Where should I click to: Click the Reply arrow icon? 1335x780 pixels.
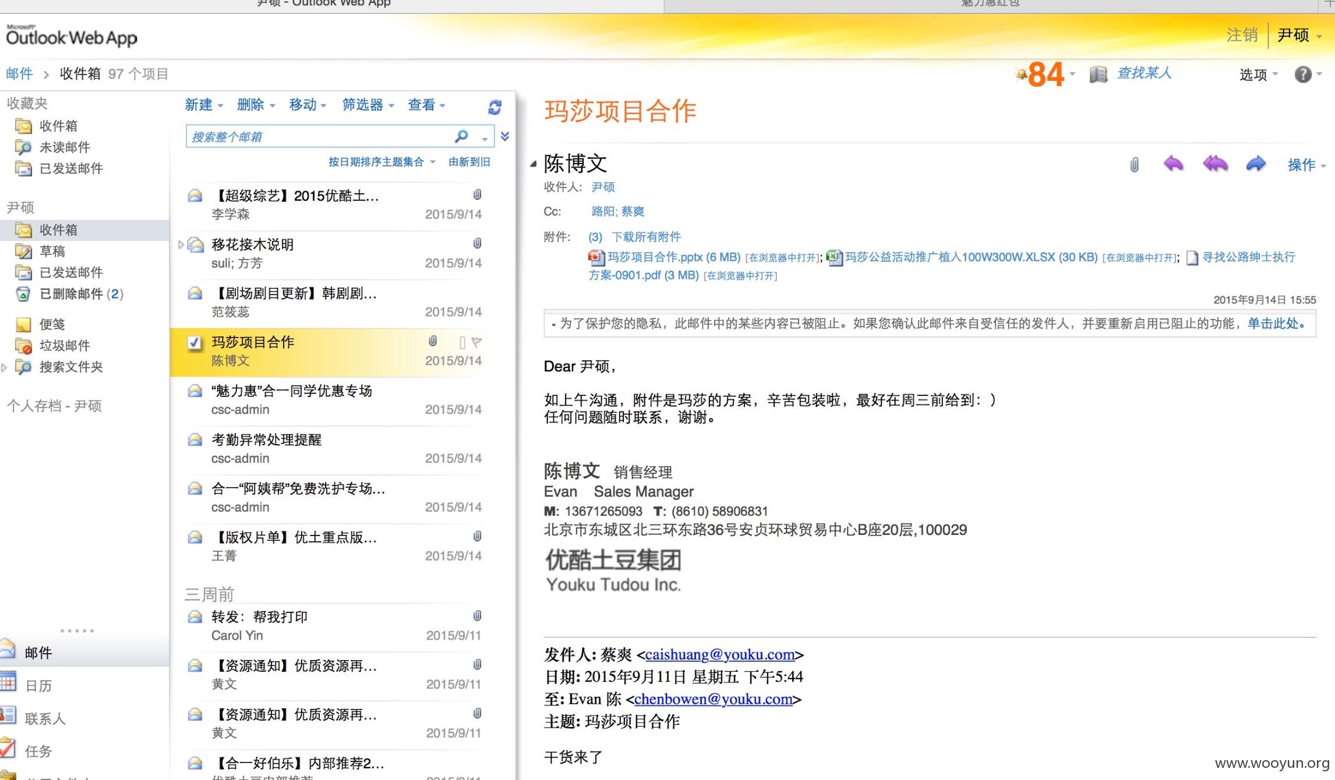coord(1173,164)
